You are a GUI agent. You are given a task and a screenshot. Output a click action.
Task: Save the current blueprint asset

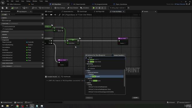(3, 8)
